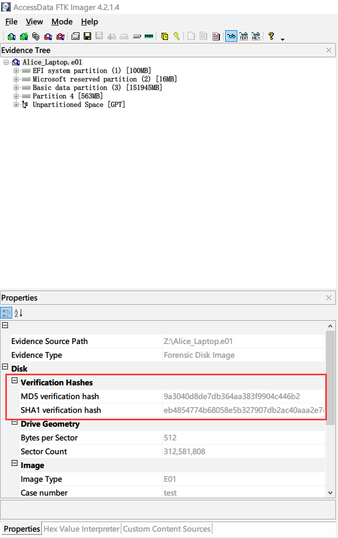Open the Help menu
This screenshot has width=338, height=538.
coord(90,22)
